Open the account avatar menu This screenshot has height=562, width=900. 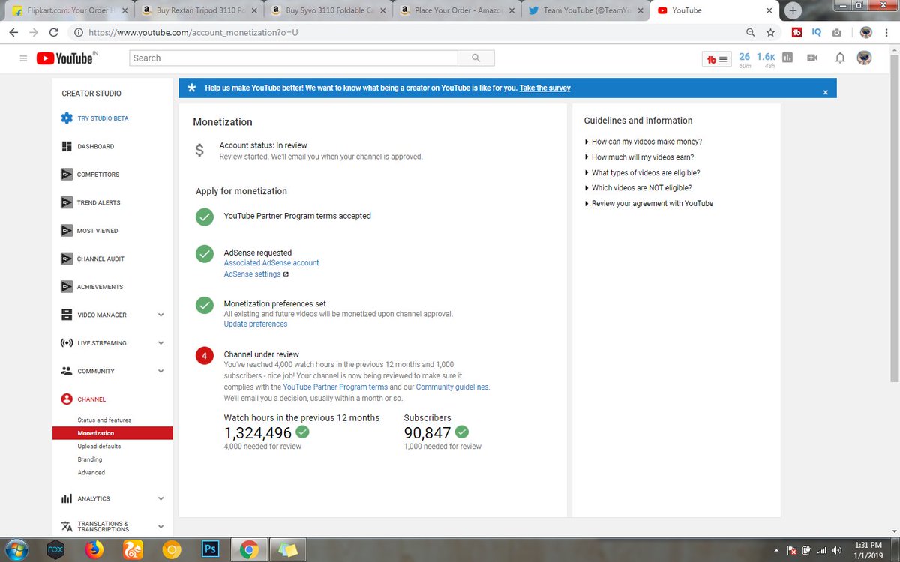click(x=864, y=58)
